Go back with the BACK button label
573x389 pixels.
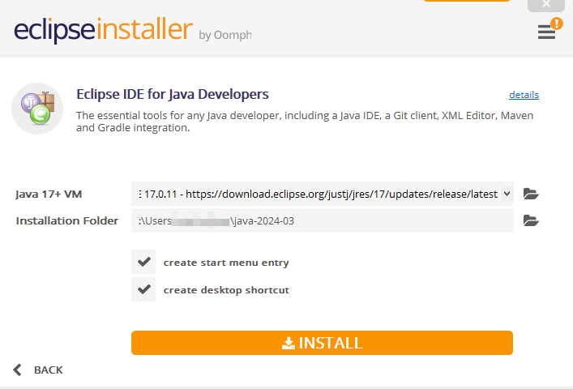pos(49,370)
